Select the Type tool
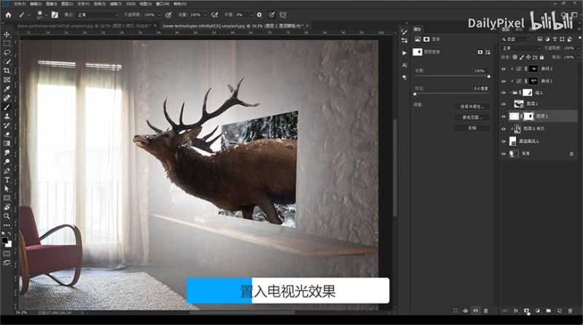The height and width of the screenshot is (325, 583). [7, 179]
